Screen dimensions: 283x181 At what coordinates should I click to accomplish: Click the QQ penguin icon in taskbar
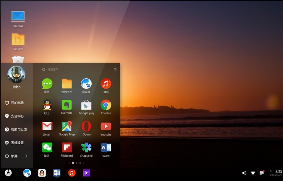tap(42, 173)
